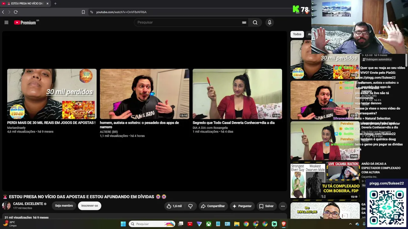
Task: Share the video via Compartilhar
Action: (x=213, y=206)
